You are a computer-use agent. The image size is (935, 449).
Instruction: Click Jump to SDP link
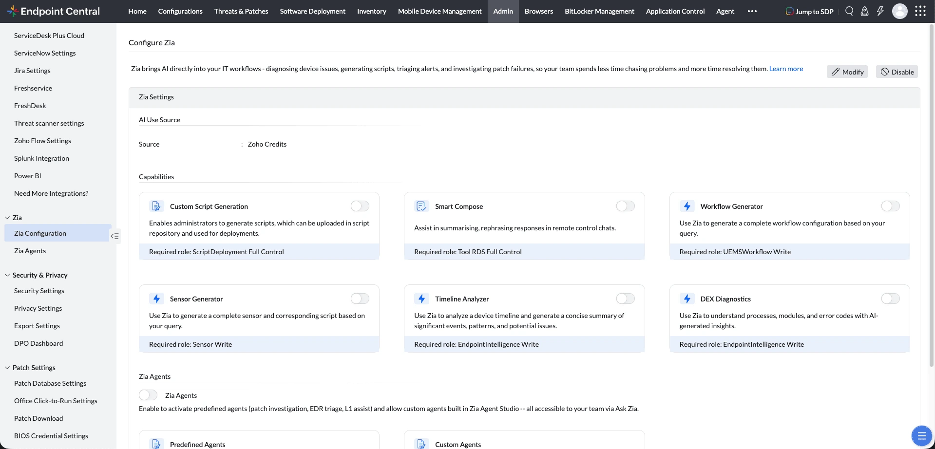pyautogui.click(x=814, y=12)
